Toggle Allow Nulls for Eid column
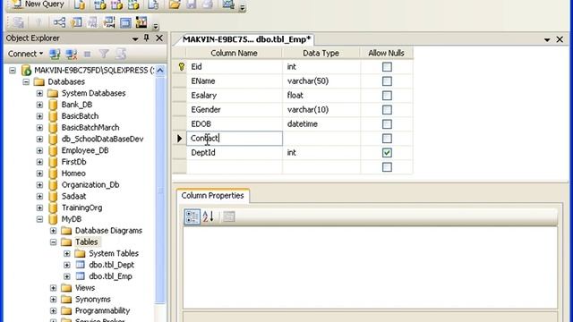The image size is (573, 322). pyautogui.click(x=387, y=67)
